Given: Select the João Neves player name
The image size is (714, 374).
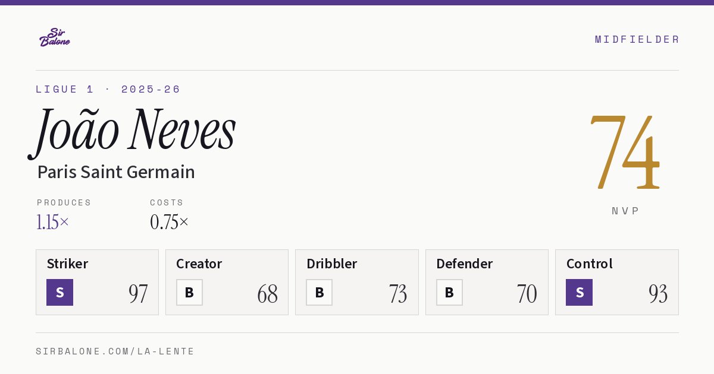Looking at the screenshot, I should 132,131.
